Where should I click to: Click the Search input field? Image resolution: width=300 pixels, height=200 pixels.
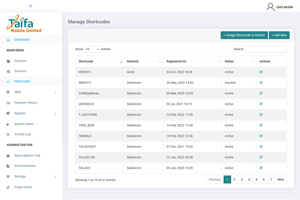coord(266,49)
